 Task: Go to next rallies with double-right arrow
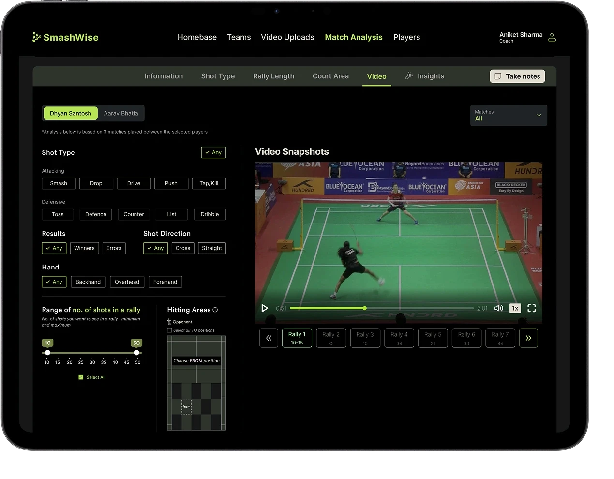coord(528,338)
